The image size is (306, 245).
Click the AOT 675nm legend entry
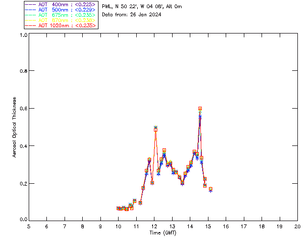tap(60, 15)
